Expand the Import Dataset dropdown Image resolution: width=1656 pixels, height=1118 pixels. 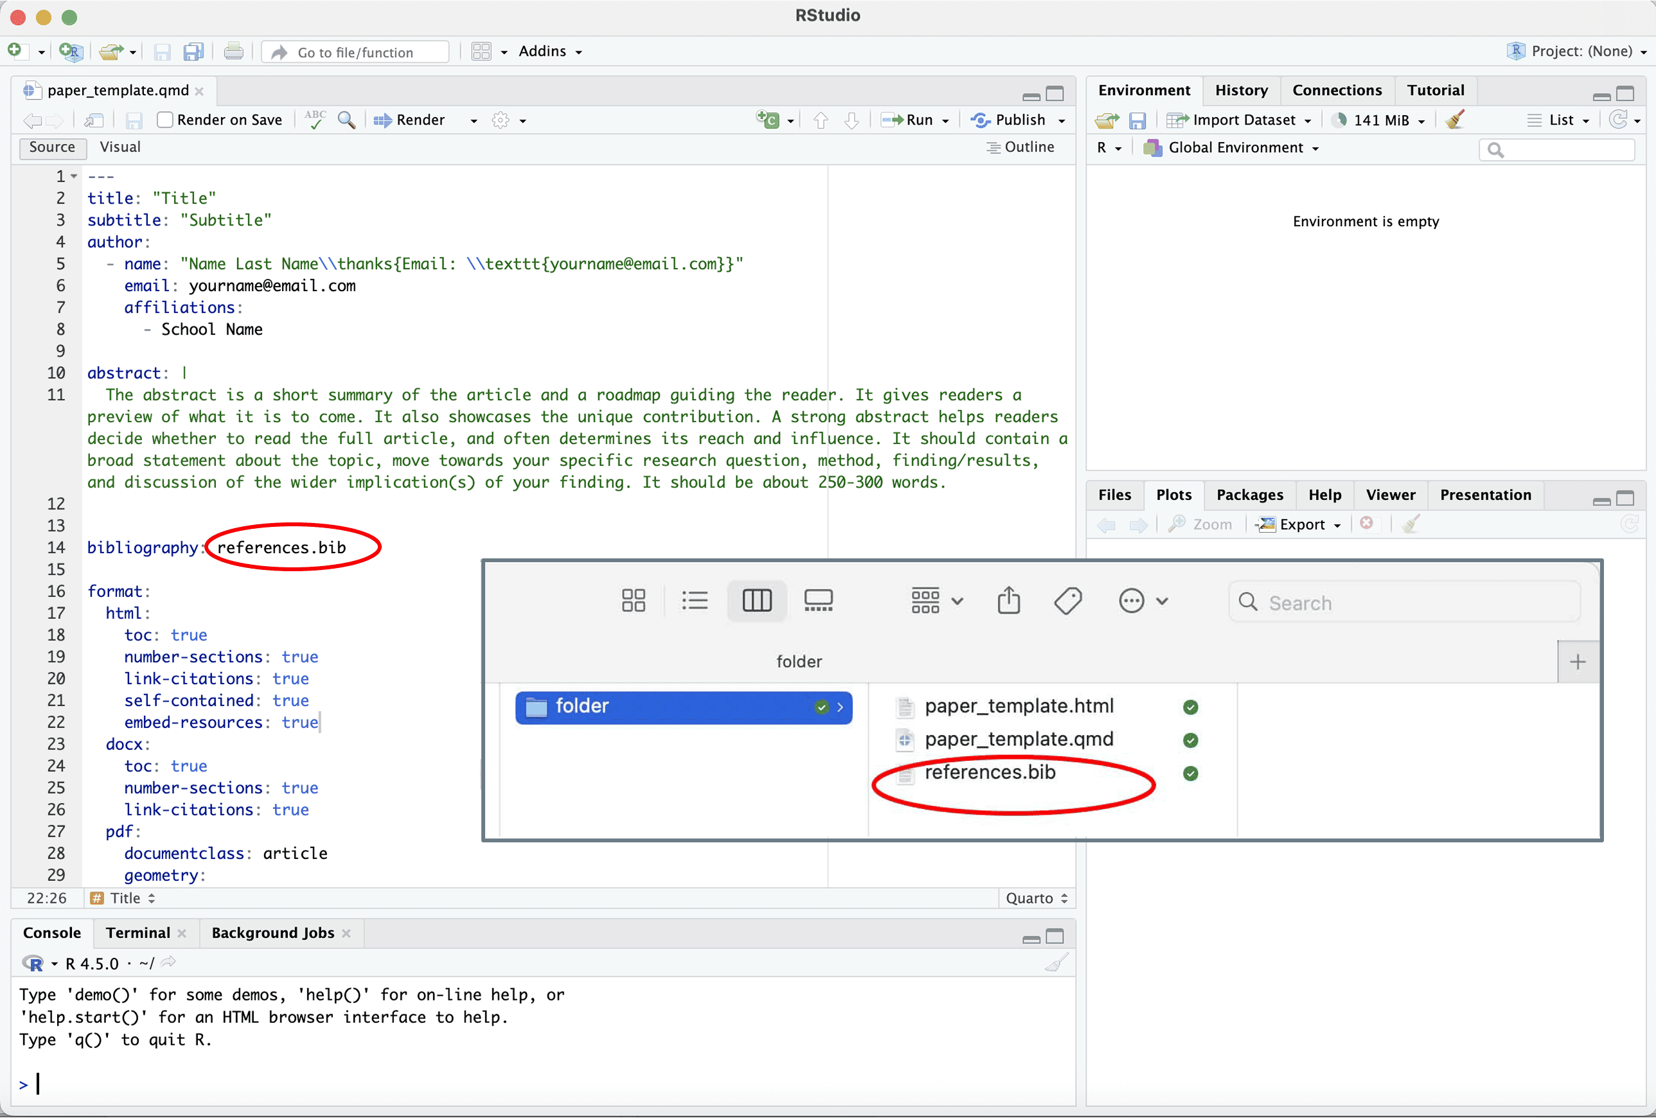tap(1243, 120)
